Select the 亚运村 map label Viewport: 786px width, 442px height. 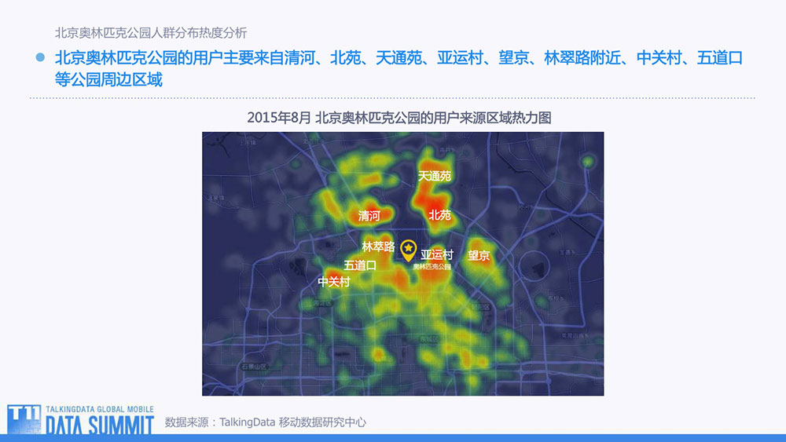click(x=437, y=254)
